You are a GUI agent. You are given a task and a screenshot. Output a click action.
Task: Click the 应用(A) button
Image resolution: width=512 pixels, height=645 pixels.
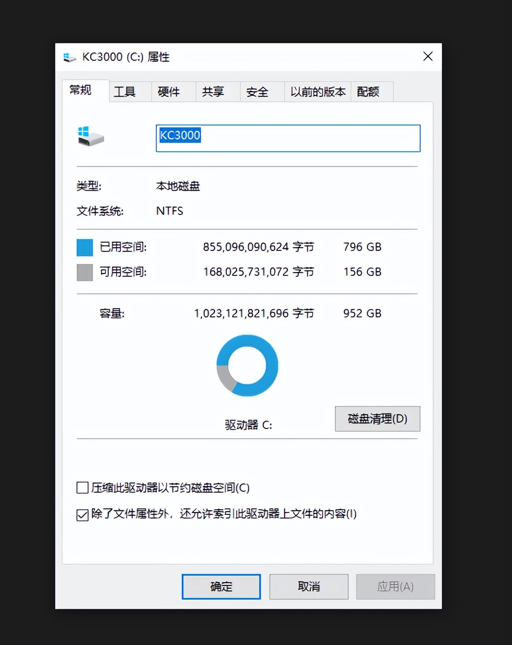tap(395, 586)
